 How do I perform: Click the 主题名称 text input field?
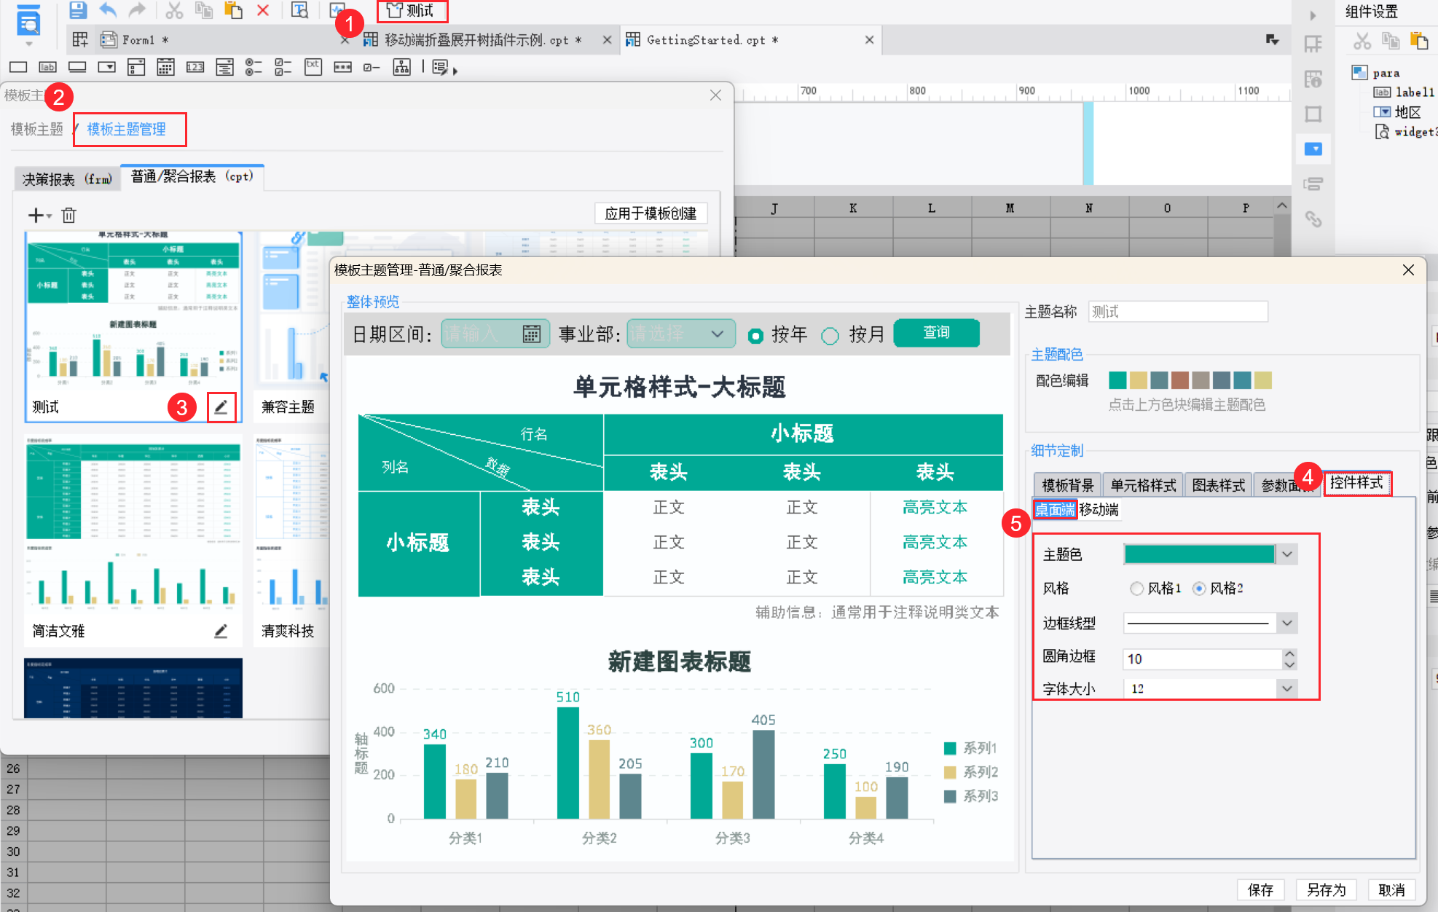point(1177,312)
